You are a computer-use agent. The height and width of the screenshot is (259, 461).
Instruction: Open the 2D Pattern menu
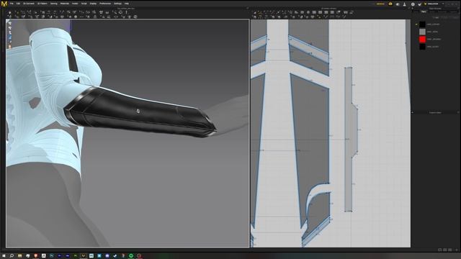[x=42, y=4]
